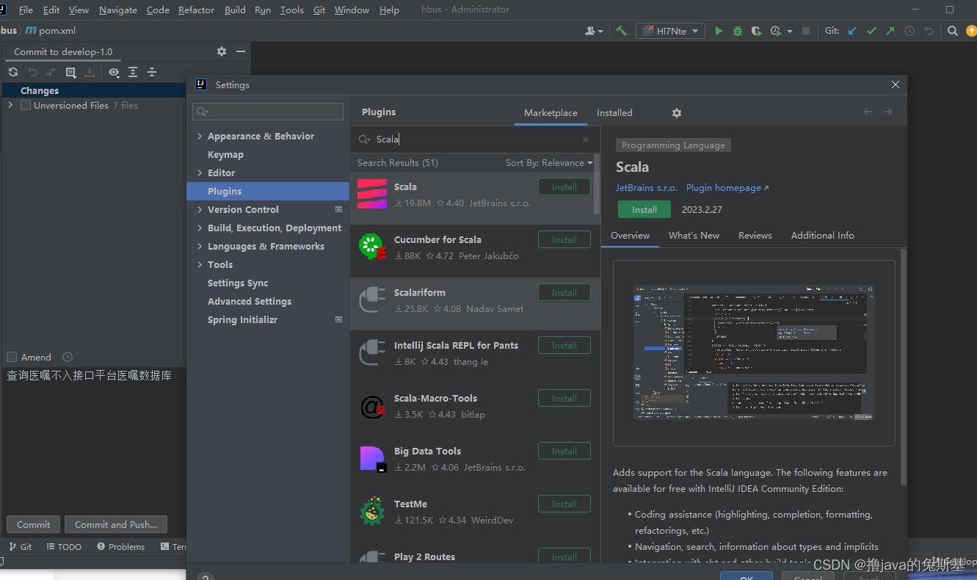This screenshot has height=580, width=977.
Task: Run the Hl7Nte configuration with green play icon
Action: coord(719,31)
